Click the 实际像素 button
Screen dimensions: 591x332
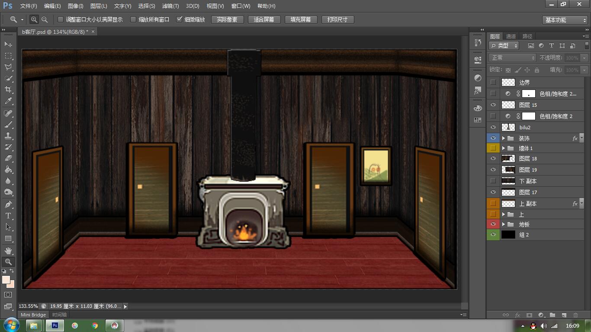[227, 19]
